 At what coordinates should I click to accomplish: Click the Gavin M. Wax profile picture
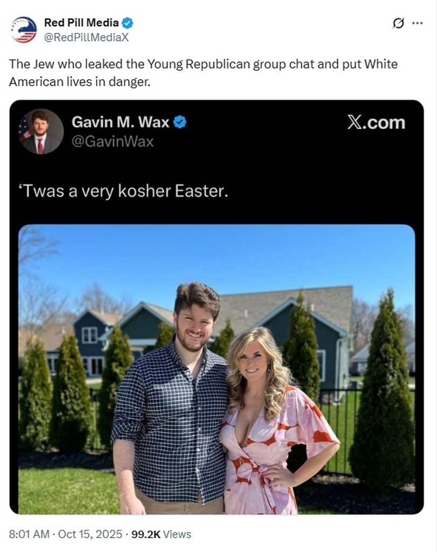click(x=41, y=132)
